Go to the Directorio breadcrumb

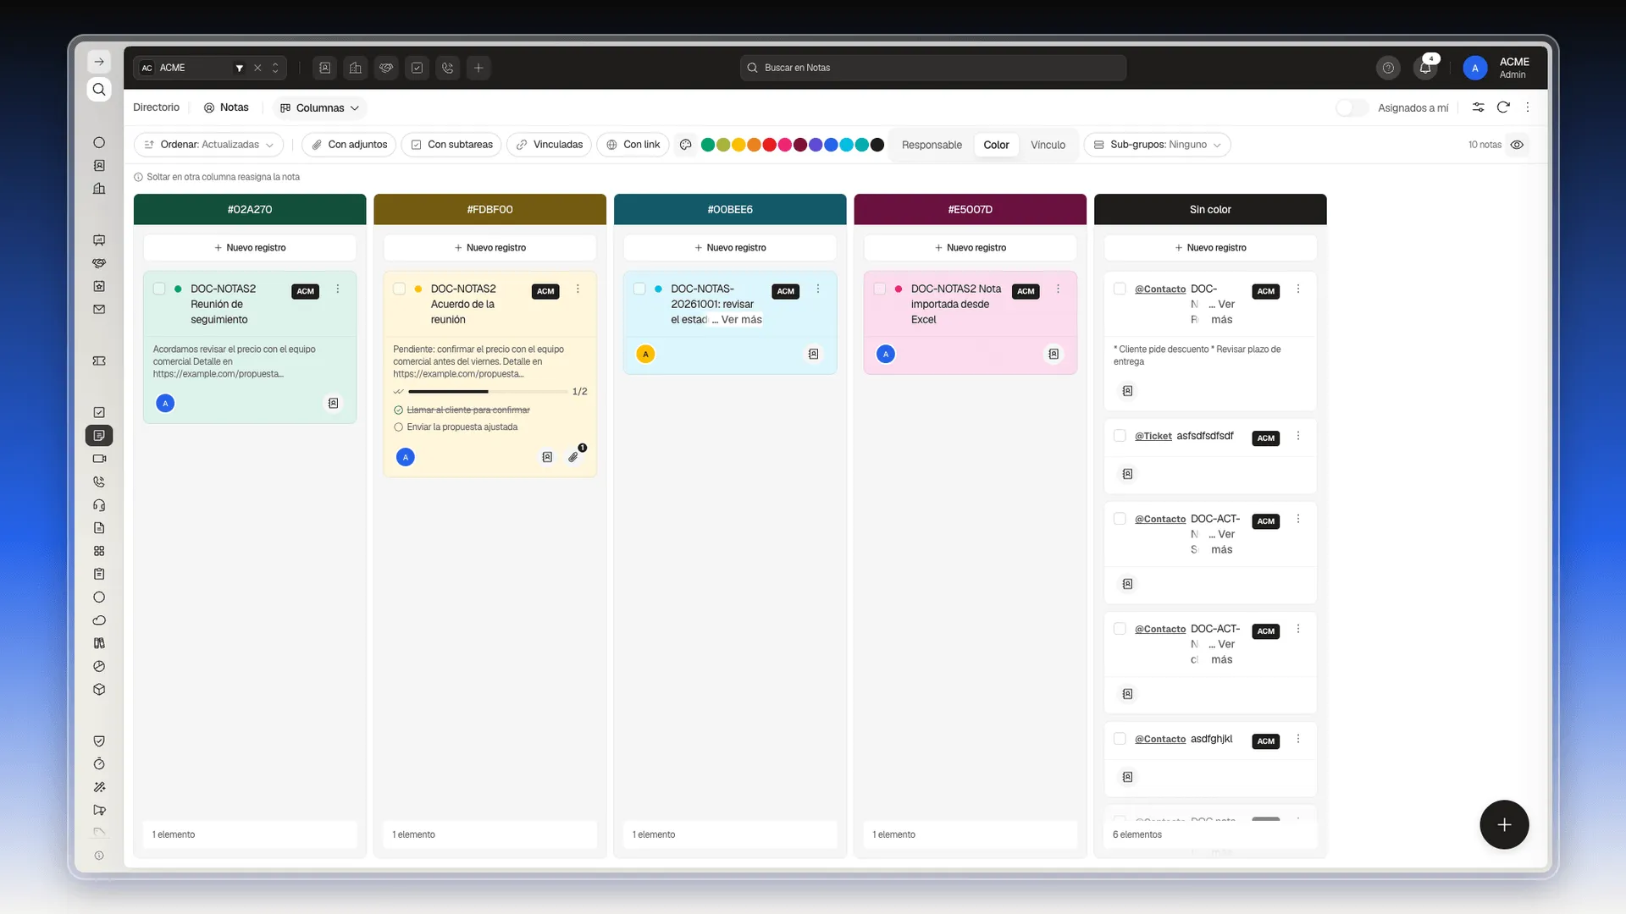click(156, 107)
